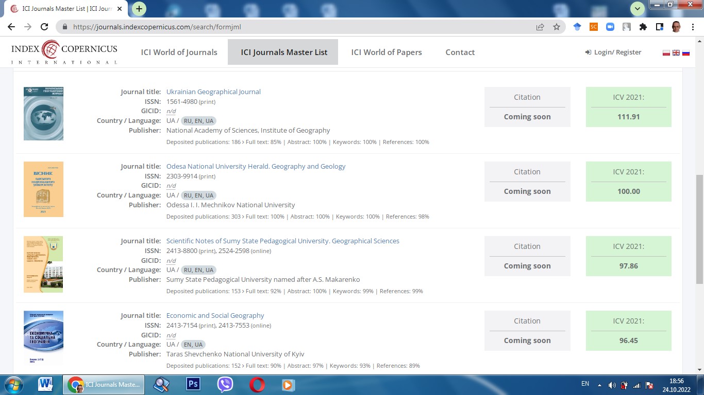Reload the page with the refresh icon
This screenshot has width=704, height=395.
[x=44, y=27]
